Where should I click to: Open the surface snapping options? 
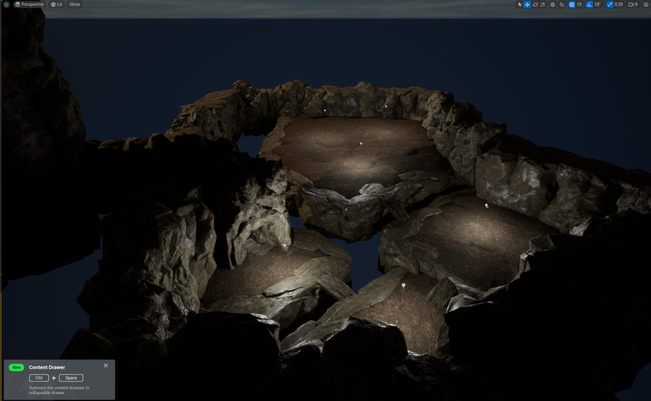(561, 4)
